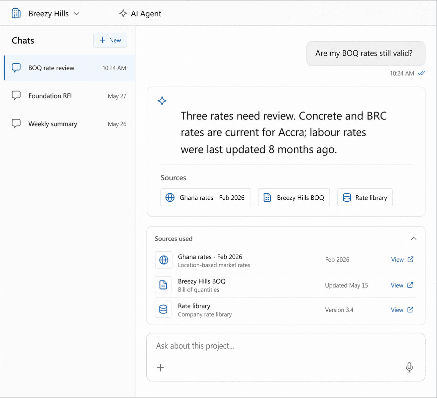Screen dimensions: 437x398
Task: Click the 'Version 3.4' text
Action: 339,310
